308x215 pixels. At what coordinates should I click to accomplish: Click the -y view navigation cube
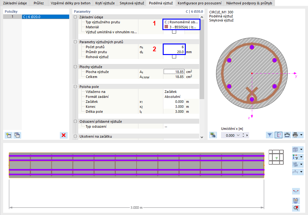point(276,157)
